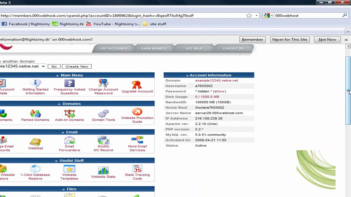Open Email Forwarders icon
Image resolution: width=351 pixels, height=197 pixels.
tap(69, 140)
